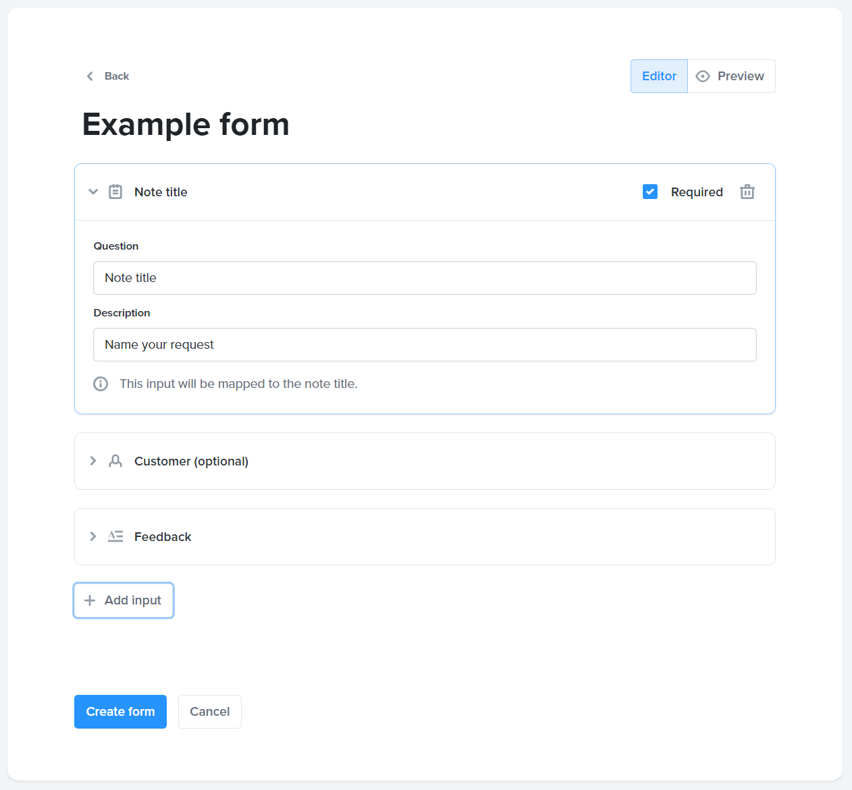Collapse the Note title section chevron
The width and height of the screenshot is (852, 790).
click(93, 192)
